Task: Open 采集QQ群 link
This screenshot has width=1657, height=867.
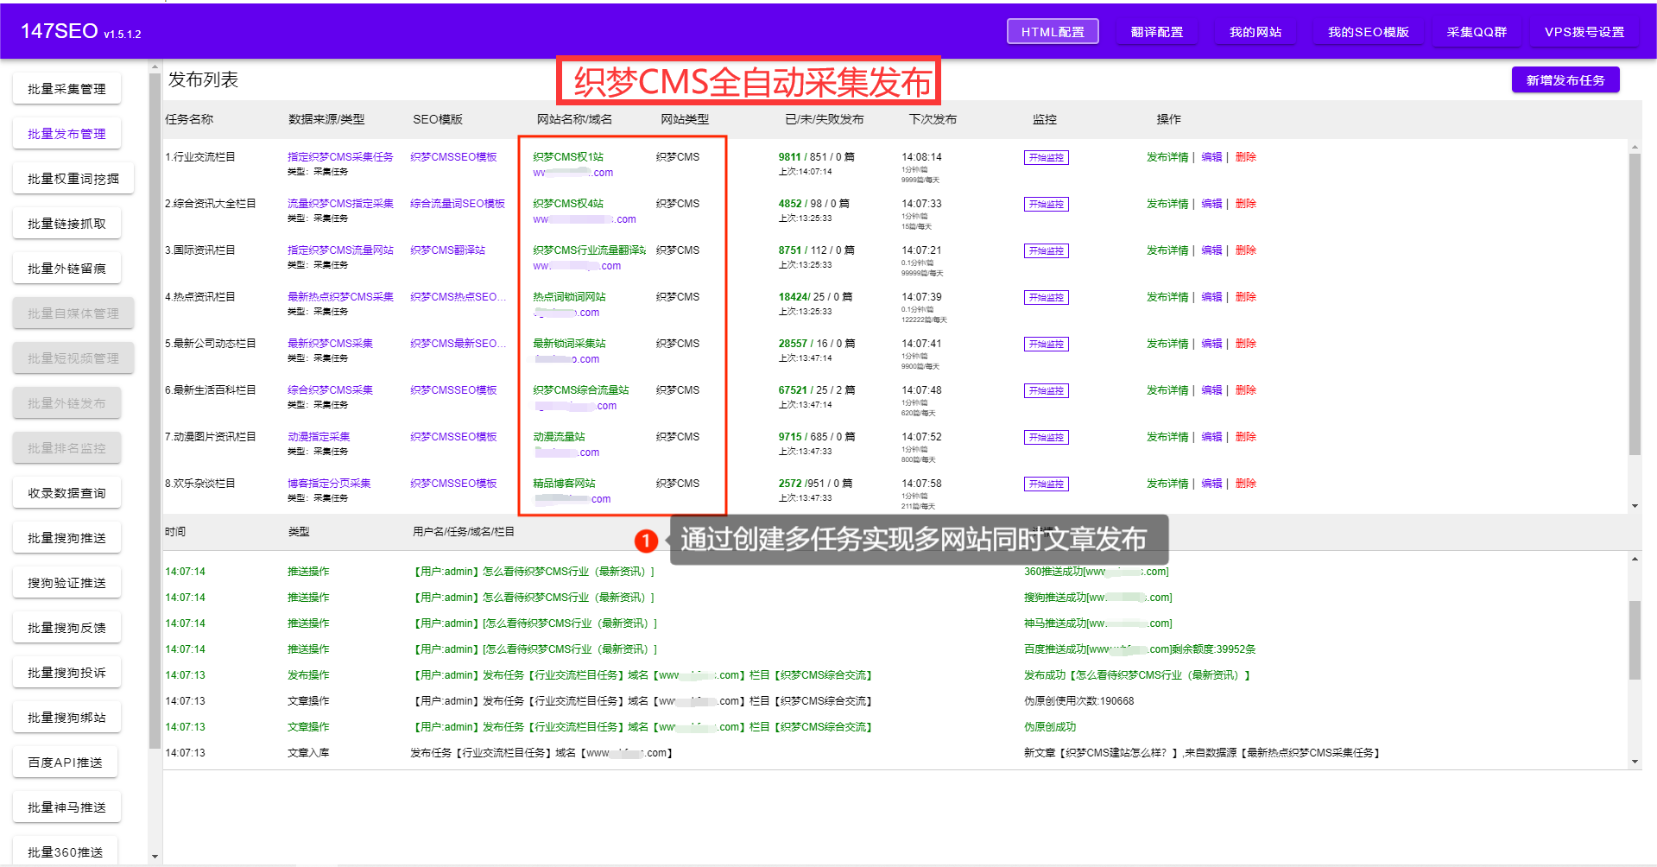Action: pyautogui.click(x=1477, y=31)
